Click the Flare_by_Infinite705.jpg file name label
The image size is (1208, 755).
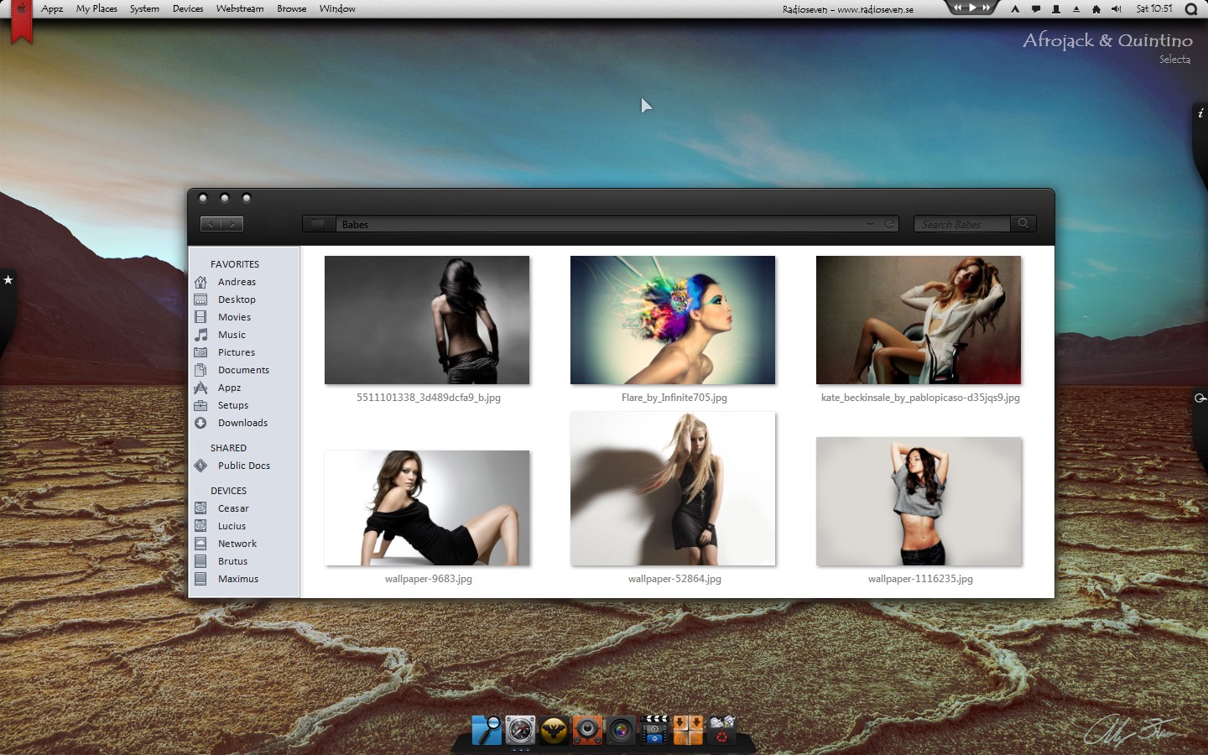click(x=674, y=398)
